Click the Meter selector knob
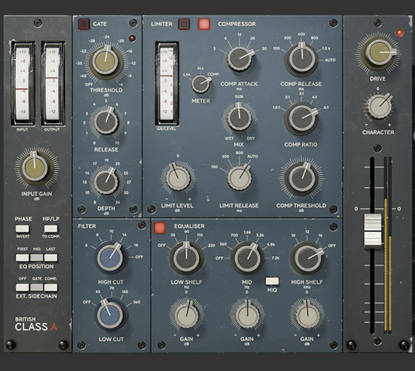This screenshot has width=415, height=371. click(201, 84)
